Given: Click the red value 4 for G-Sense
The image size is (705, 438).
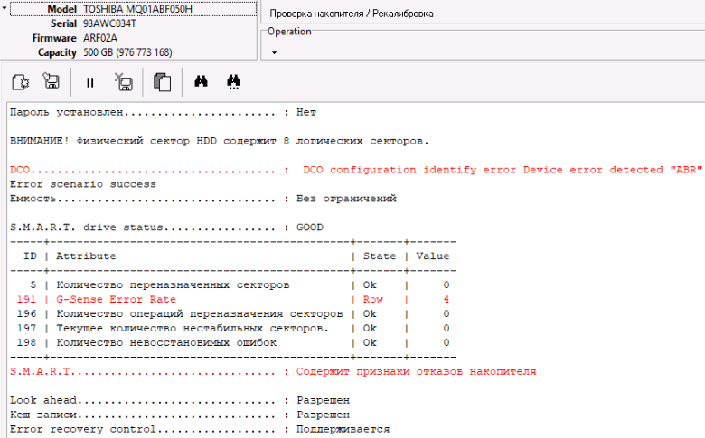Looking at the screenshot, I should click(x=446, y=299).
